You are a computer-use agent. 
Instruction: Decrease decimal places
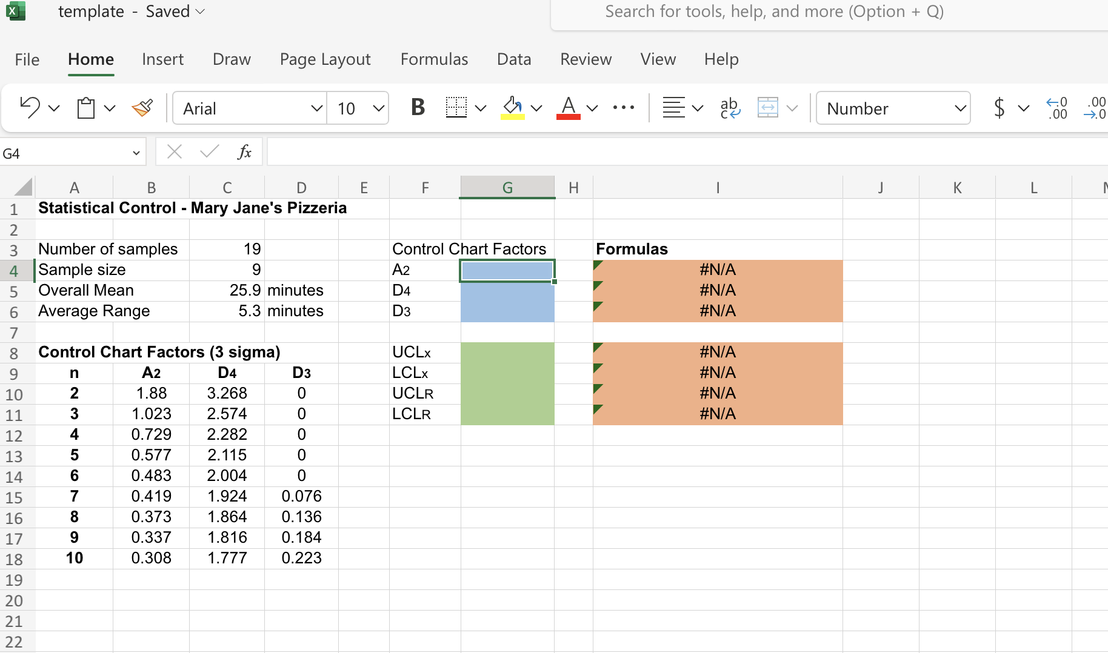1095,108
